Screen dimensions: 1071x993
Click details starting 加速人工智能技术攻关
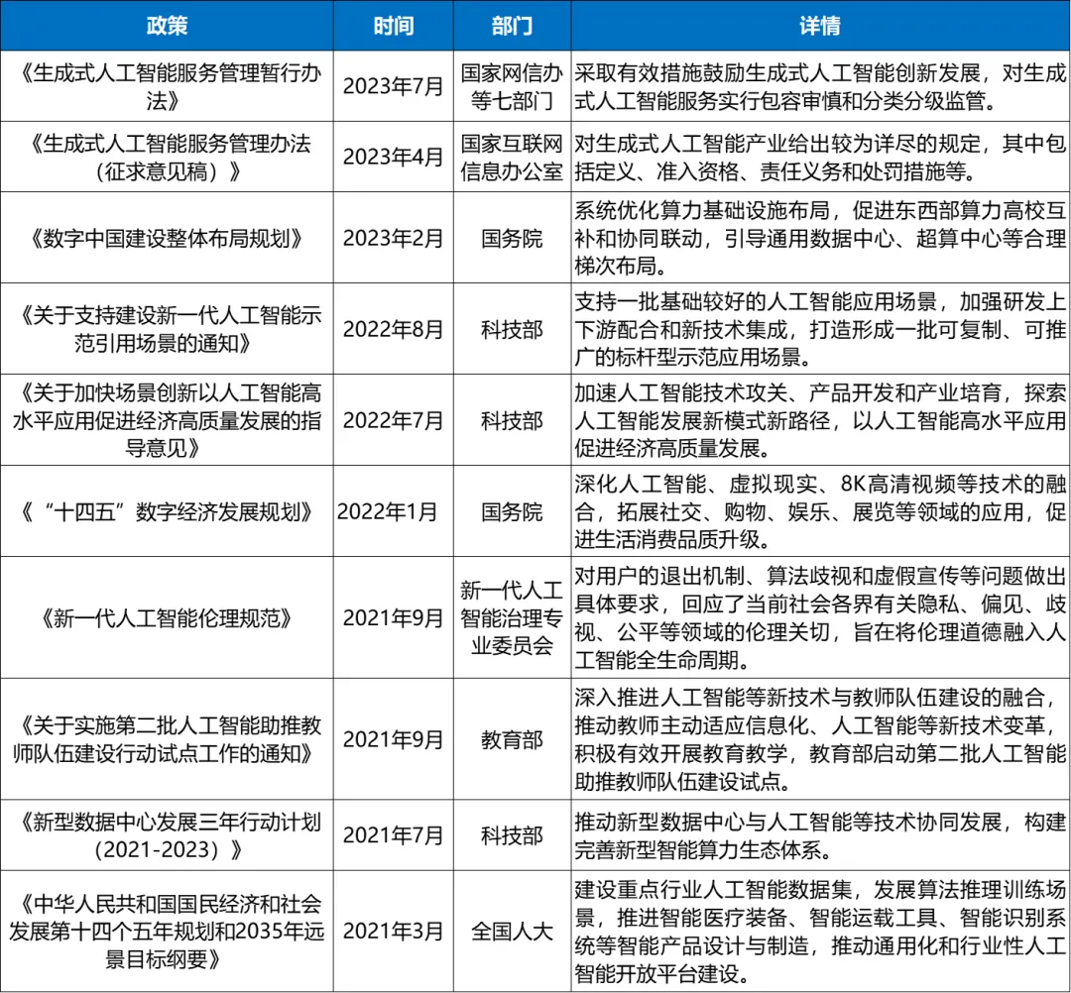(820, 420)
